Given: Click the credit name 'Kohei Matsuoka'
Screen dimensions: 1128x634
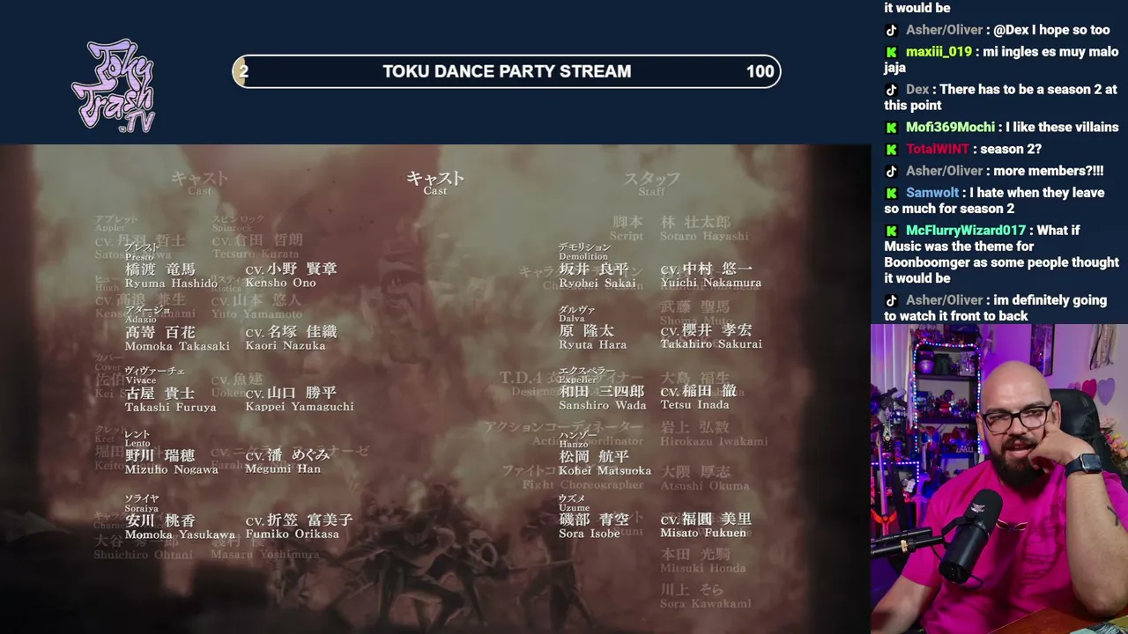Looking at the screenshot, I should point(605,471).
